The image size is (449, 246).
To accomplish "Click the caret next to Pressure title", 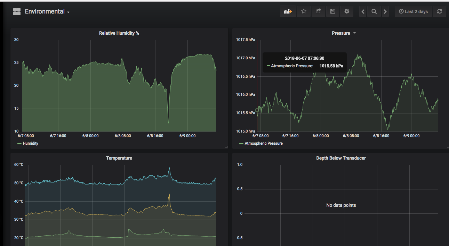I will [x=354, y=33].
